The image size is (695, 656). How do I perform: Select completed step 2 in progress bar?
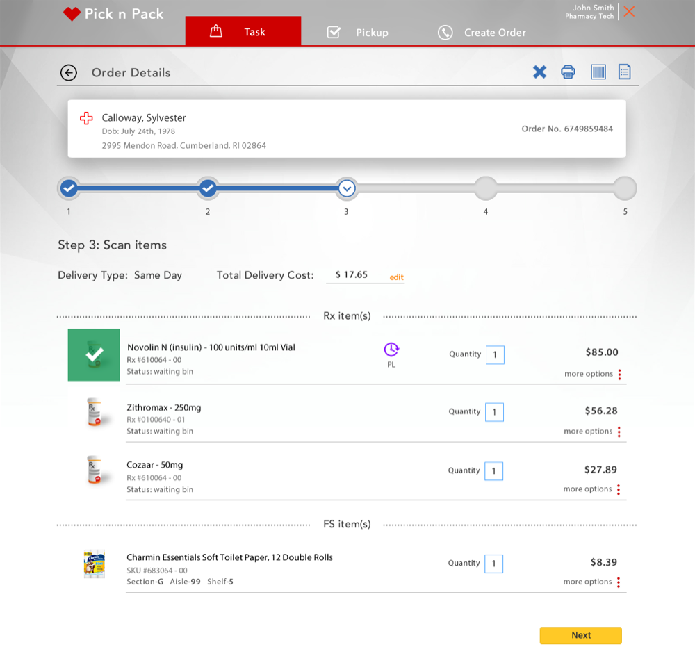click(207, 188)
